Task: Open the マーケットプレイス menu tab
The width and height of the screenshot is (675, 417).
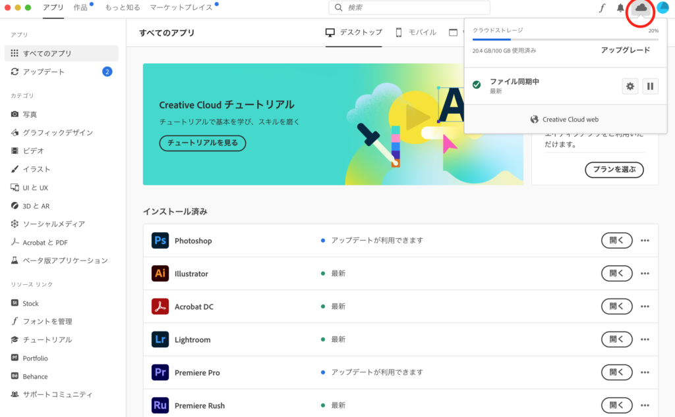Action: pos(181,7)
